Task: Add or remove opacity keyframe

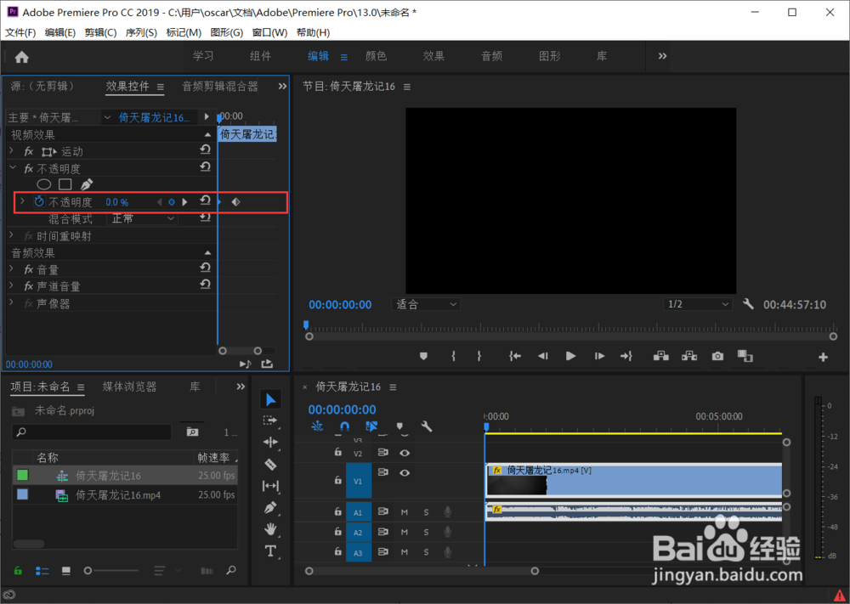Action: point(172,202)
